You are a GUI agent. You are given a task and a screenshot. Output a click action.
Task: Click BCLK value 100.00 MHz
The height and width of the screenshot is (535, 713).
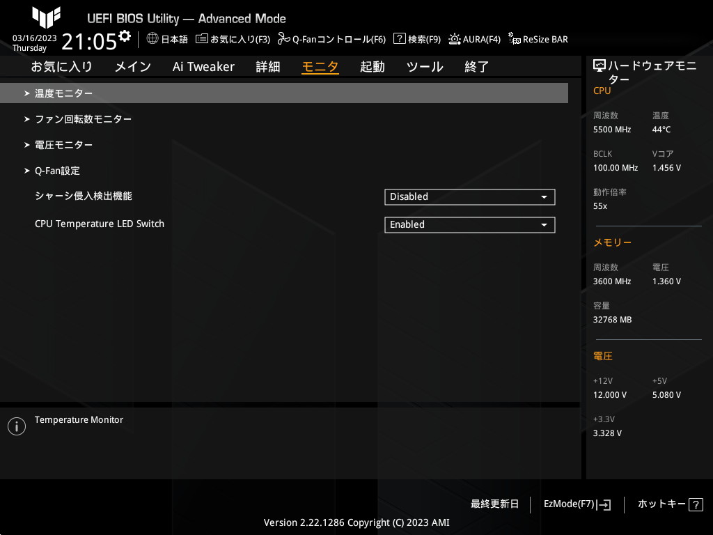coord(616,167)
